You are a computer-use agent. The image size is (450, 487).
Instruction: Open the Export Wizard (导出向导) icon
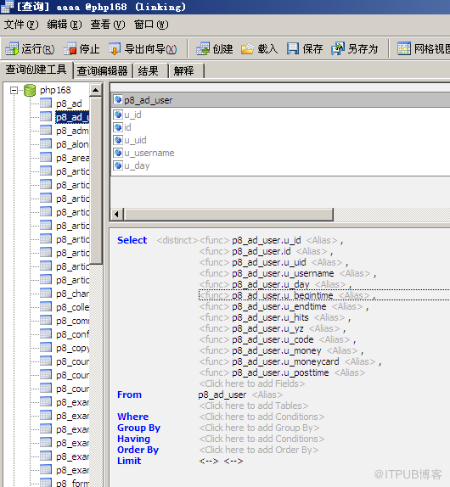(x=115, y=48)
